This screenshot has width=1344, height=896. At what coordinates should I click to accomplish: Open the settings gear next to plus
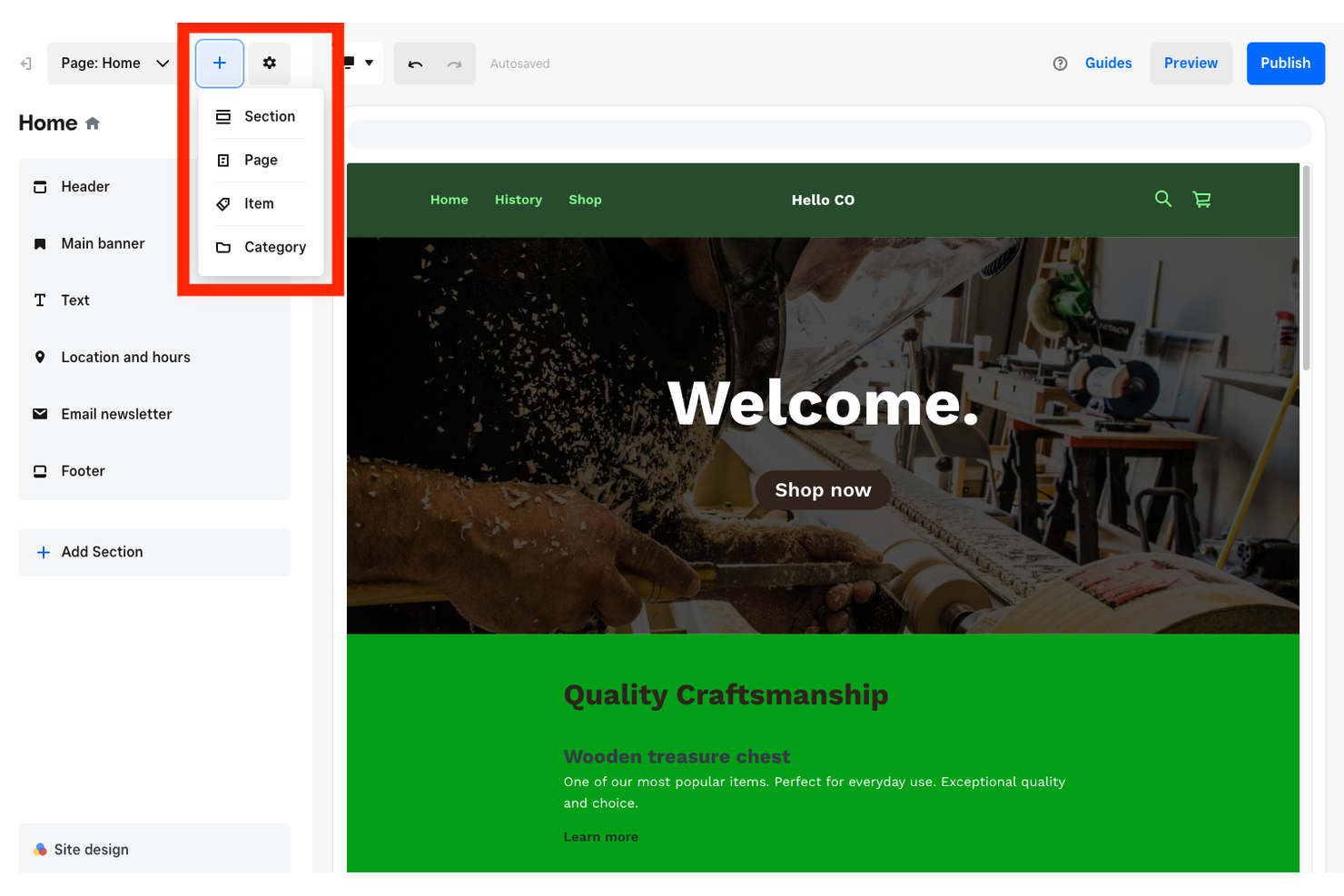269,63
